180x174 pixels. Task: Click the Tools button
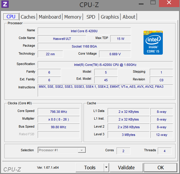coord(90,168)
